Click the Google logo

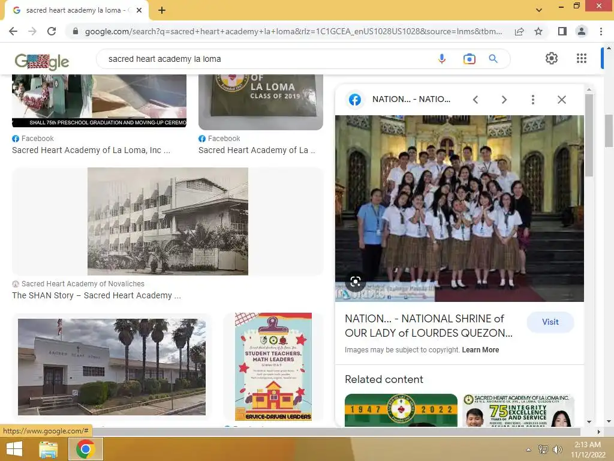tap(41, 61)
